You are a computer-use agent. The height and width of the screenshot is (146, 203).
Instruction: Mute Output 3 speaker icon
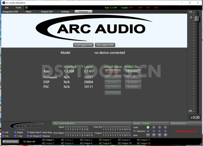tap(62, 140)
